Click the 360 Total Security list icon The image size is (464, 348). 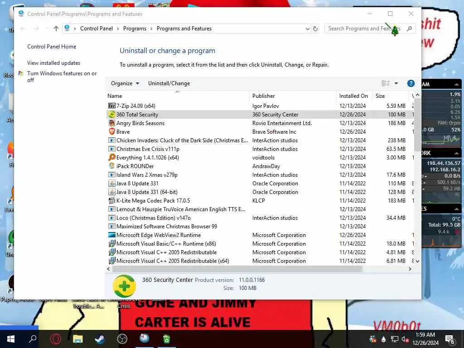click(x=111, y=114)
